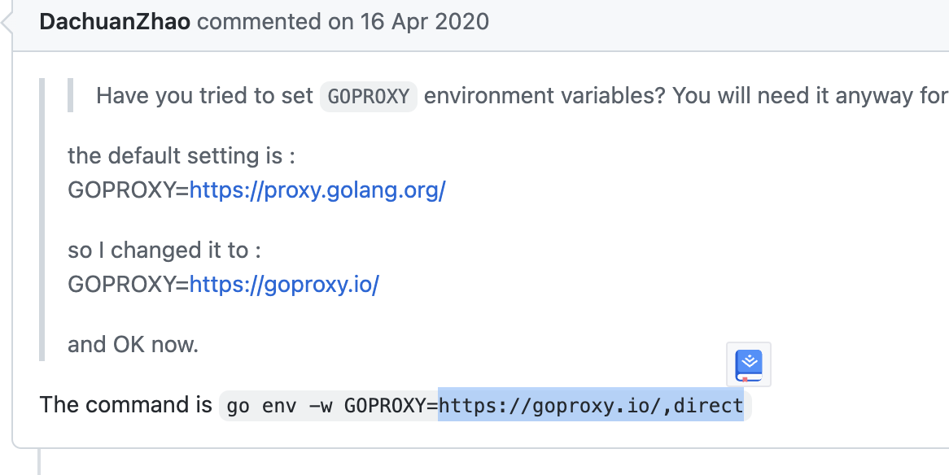Click 'GOPROXY=' before the proxy.golang.org link

[x=129, y=190]
